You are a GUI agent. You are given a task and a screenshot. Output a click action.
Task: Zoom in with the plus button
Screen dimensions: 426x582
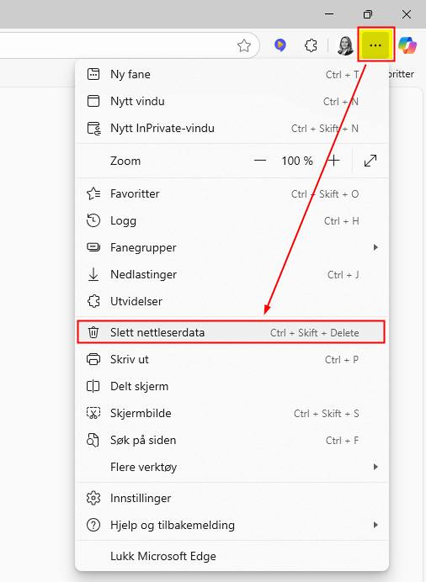334,160
